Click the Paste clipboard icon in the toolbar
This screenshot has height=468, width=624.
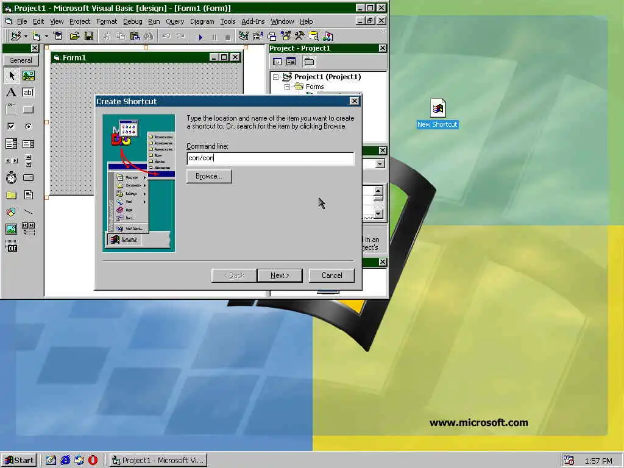[x=135, y=36]
